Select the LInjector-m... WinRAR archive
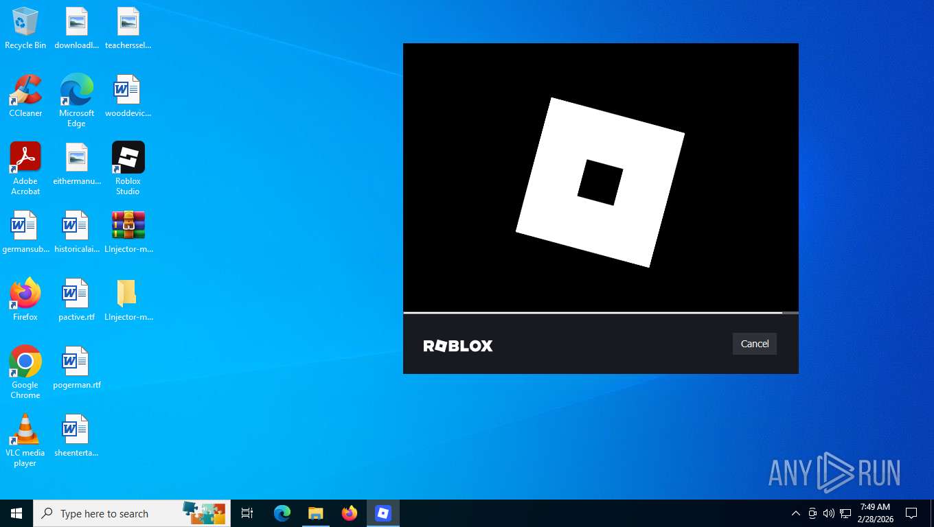934x527 pixels. click(x=128, y=233)
